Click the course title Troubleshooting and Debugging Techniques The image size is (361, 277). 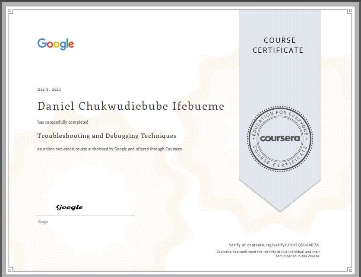coord(107,136)
